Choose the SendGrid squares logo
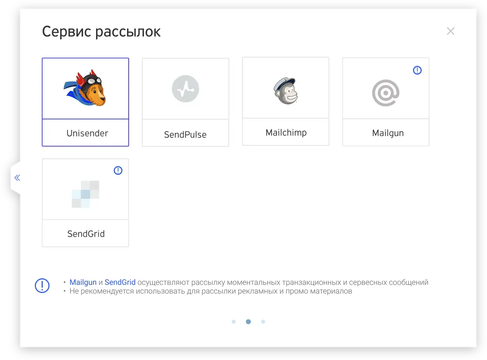 pos(86,194)
